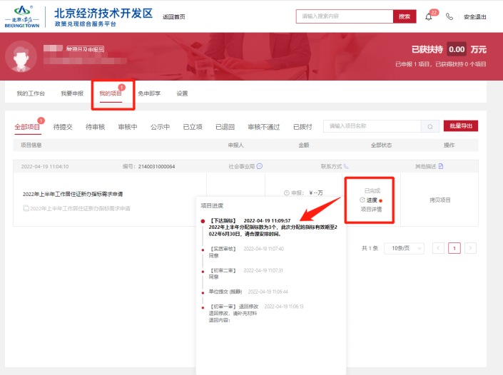Click 批量导出 button
Viewport: 503px width, 375px height.
pyautogui.click(x=461, y=126)
